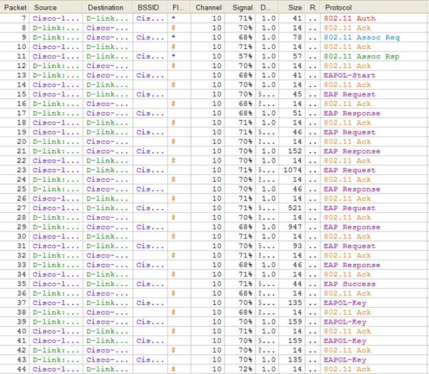The height and width of the screenshot is (374, 429).
Task: Sort by Signal column header
Action: click(x=240, y=8)
